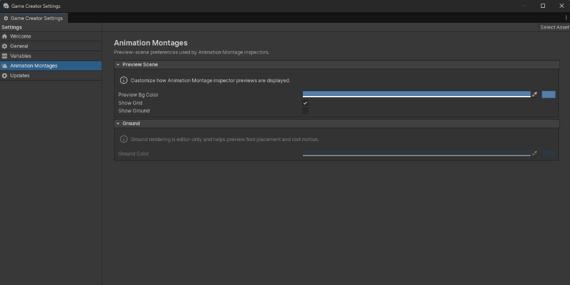Click the Game Creator icon in title bar

tap(6, 6)
